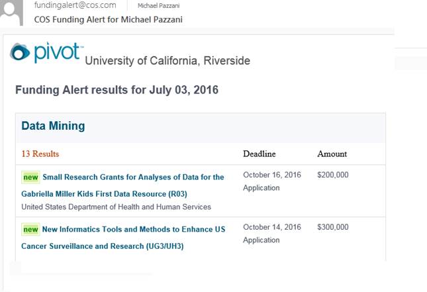Click the Amount column header
The image size is (427, 292).
point(332,154)
